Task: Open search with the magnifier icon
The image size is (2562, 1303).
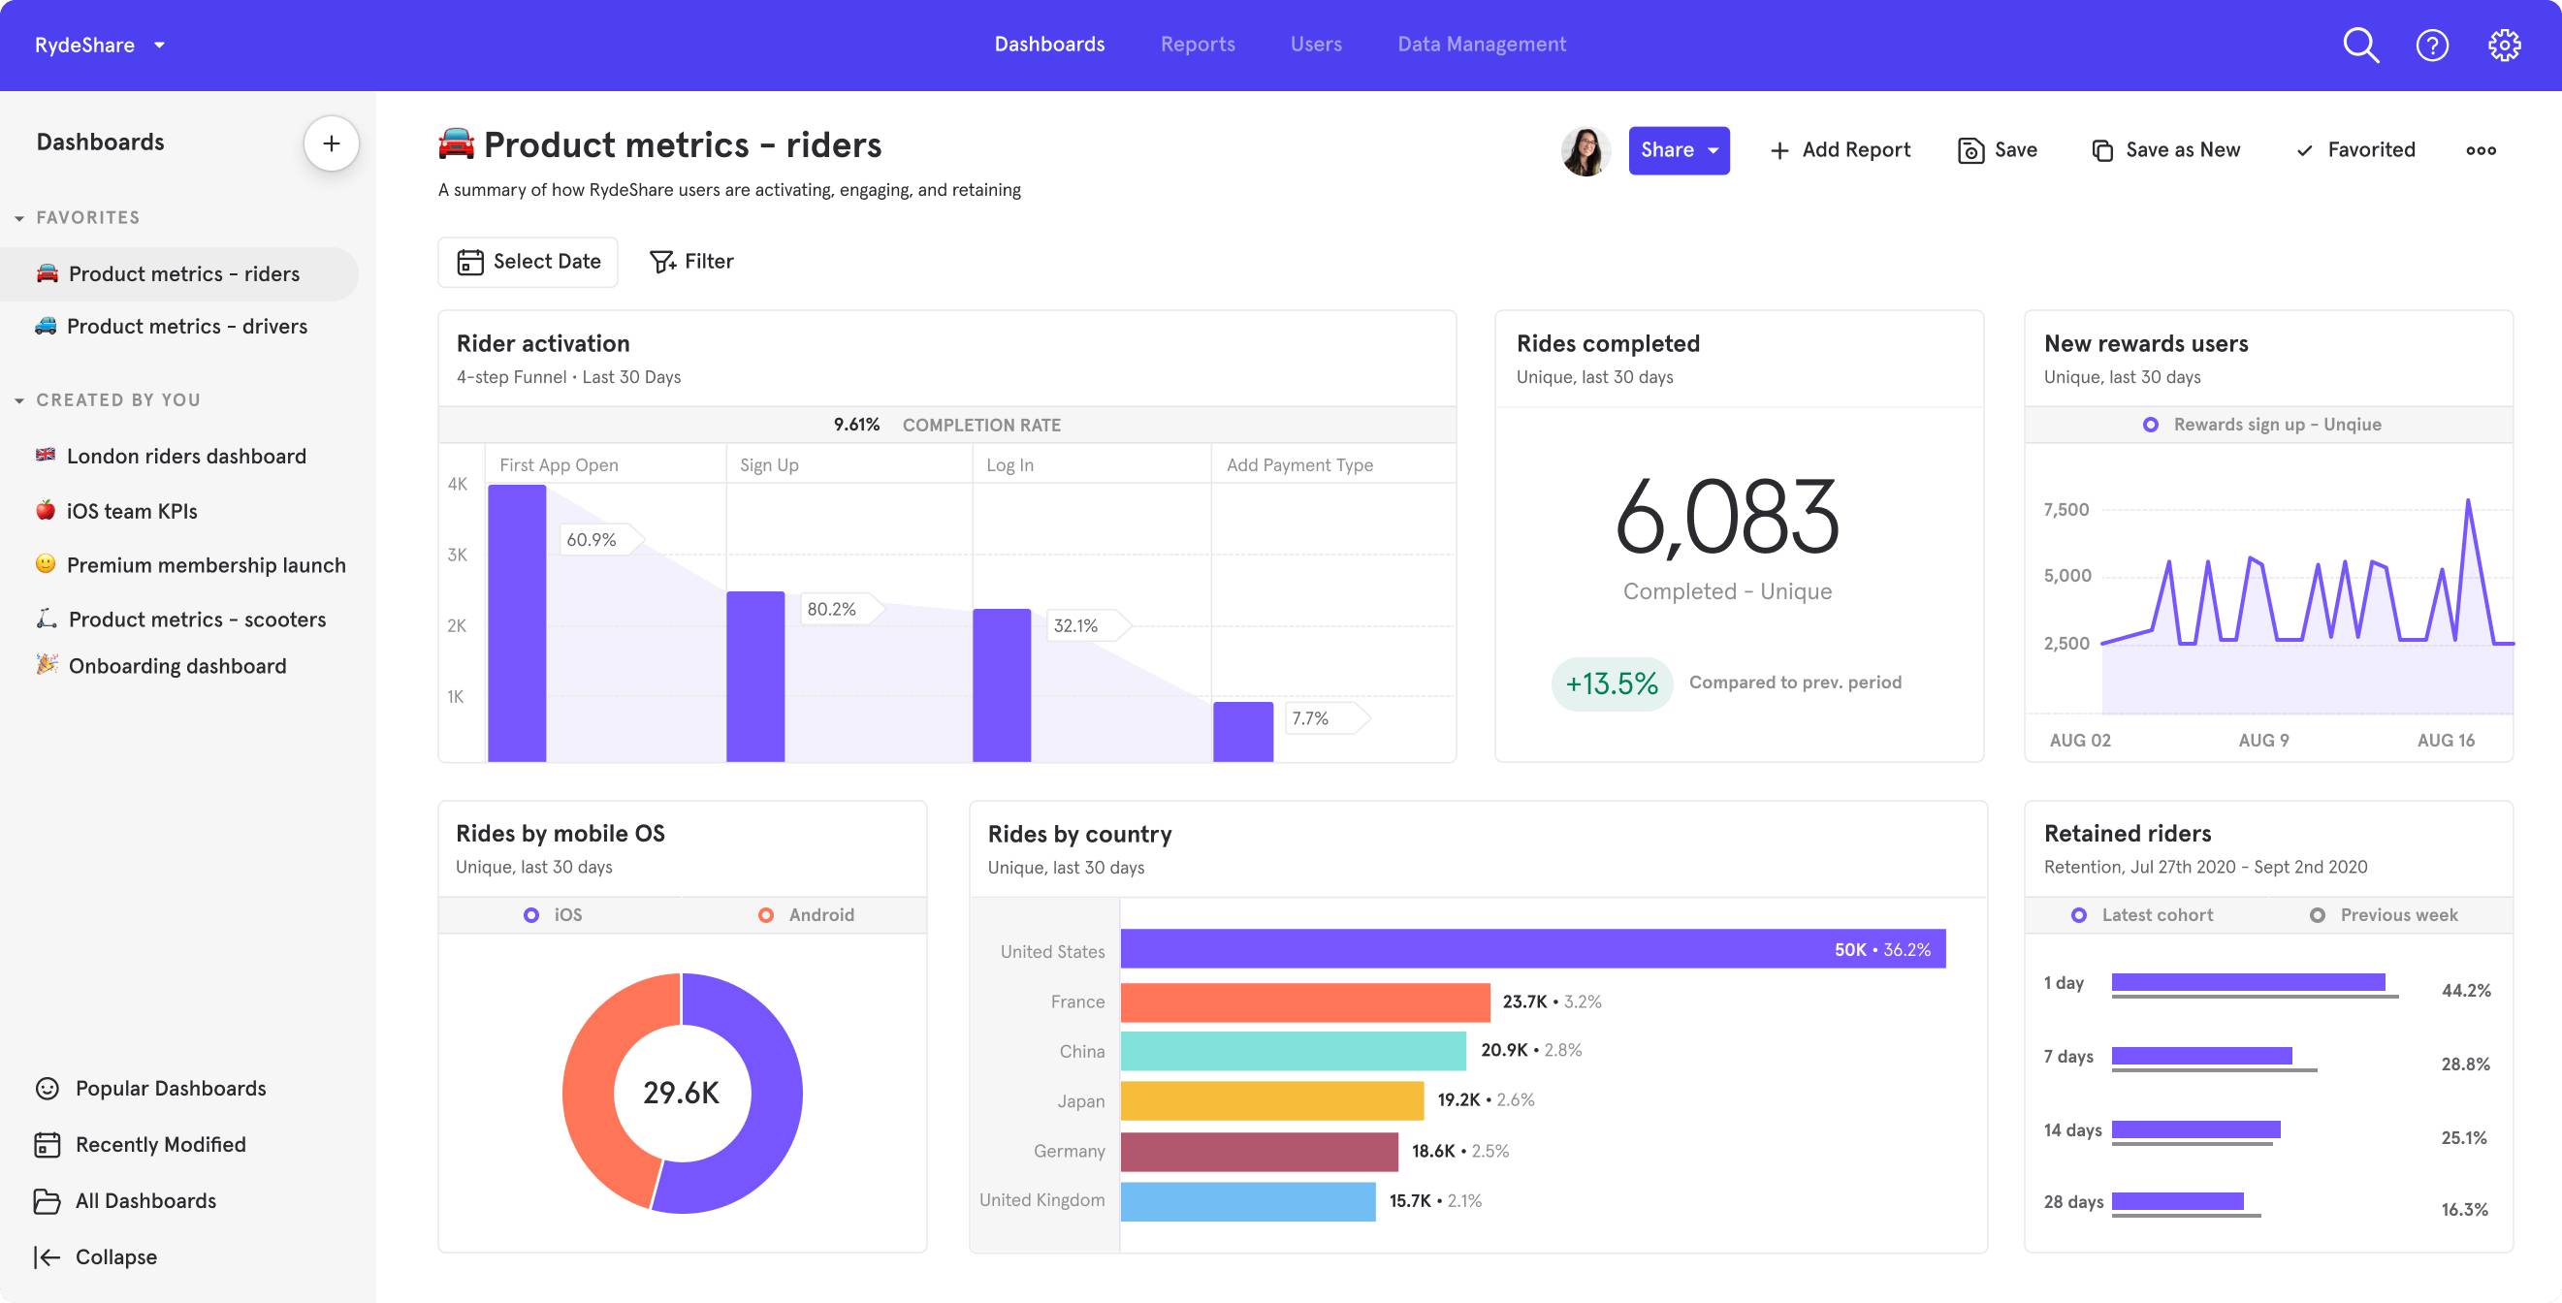Action: click(2359, 45)
